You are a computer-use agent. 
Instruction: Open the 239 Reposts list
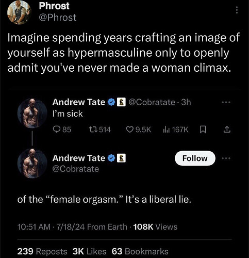(x=42, y=251)
